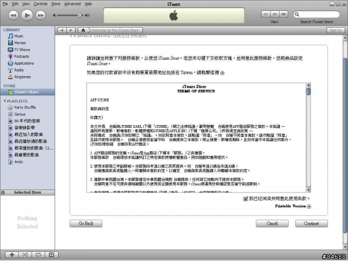Go forward with store navigation arrow

click(x=71, y=30)
